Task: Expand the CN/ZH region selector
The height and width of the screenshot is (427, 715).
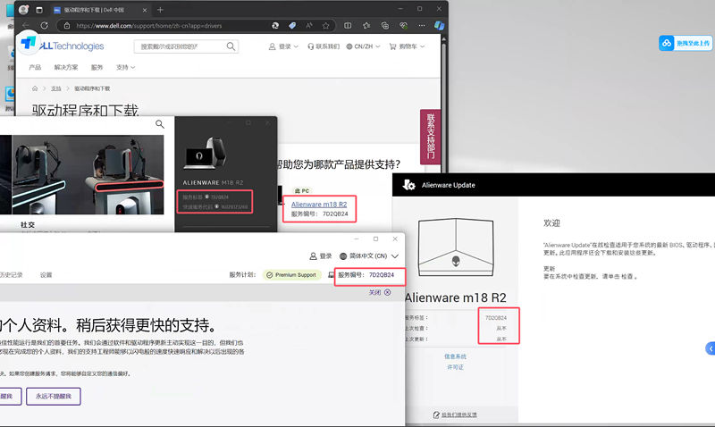Action: (363, 46)
